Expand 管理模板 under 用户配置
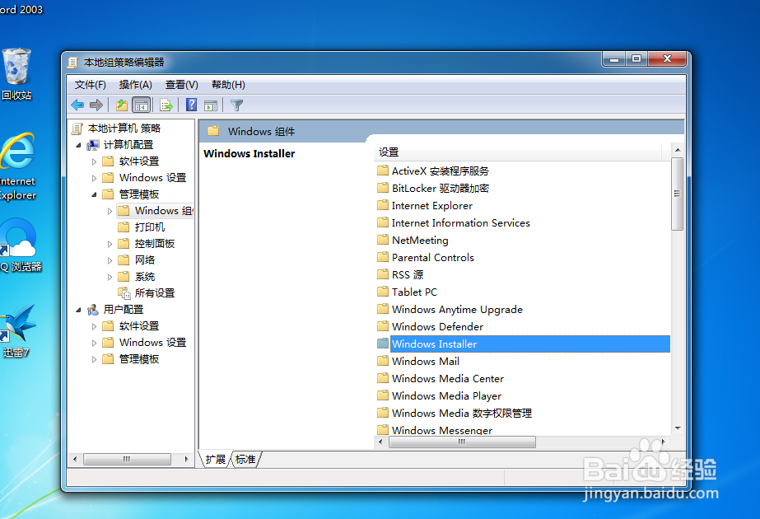 [94, 359]
